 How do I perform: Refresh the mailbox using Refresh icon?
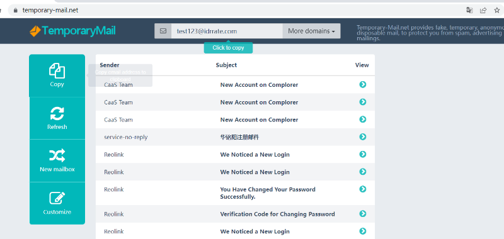(x=57, y=118)
